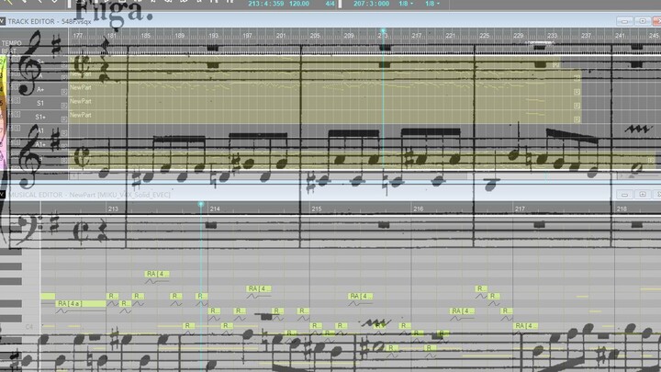Select the S1 track header
The height and width of the screenshot is (372, 661).
coord(40,103)
